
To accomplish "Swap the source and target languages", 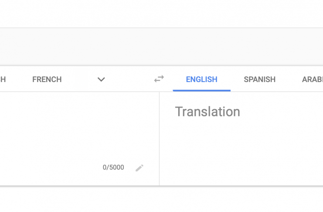I will tap(159, 79).
